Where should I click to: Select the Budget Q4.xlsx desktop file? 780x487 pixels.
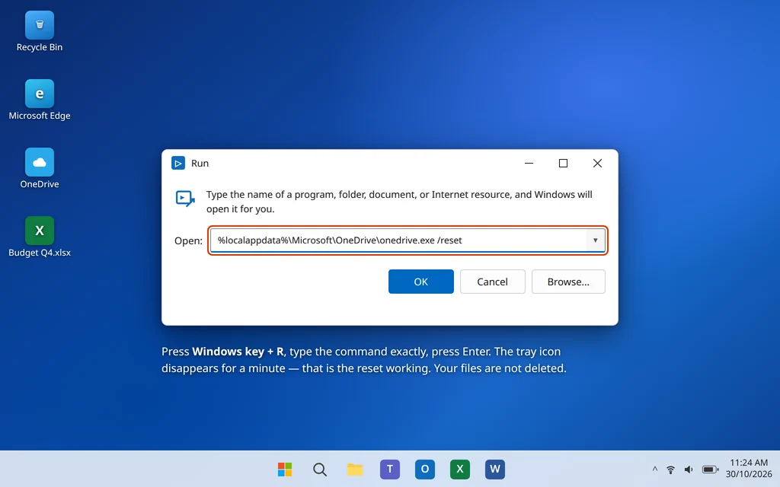tap(40, 237)
